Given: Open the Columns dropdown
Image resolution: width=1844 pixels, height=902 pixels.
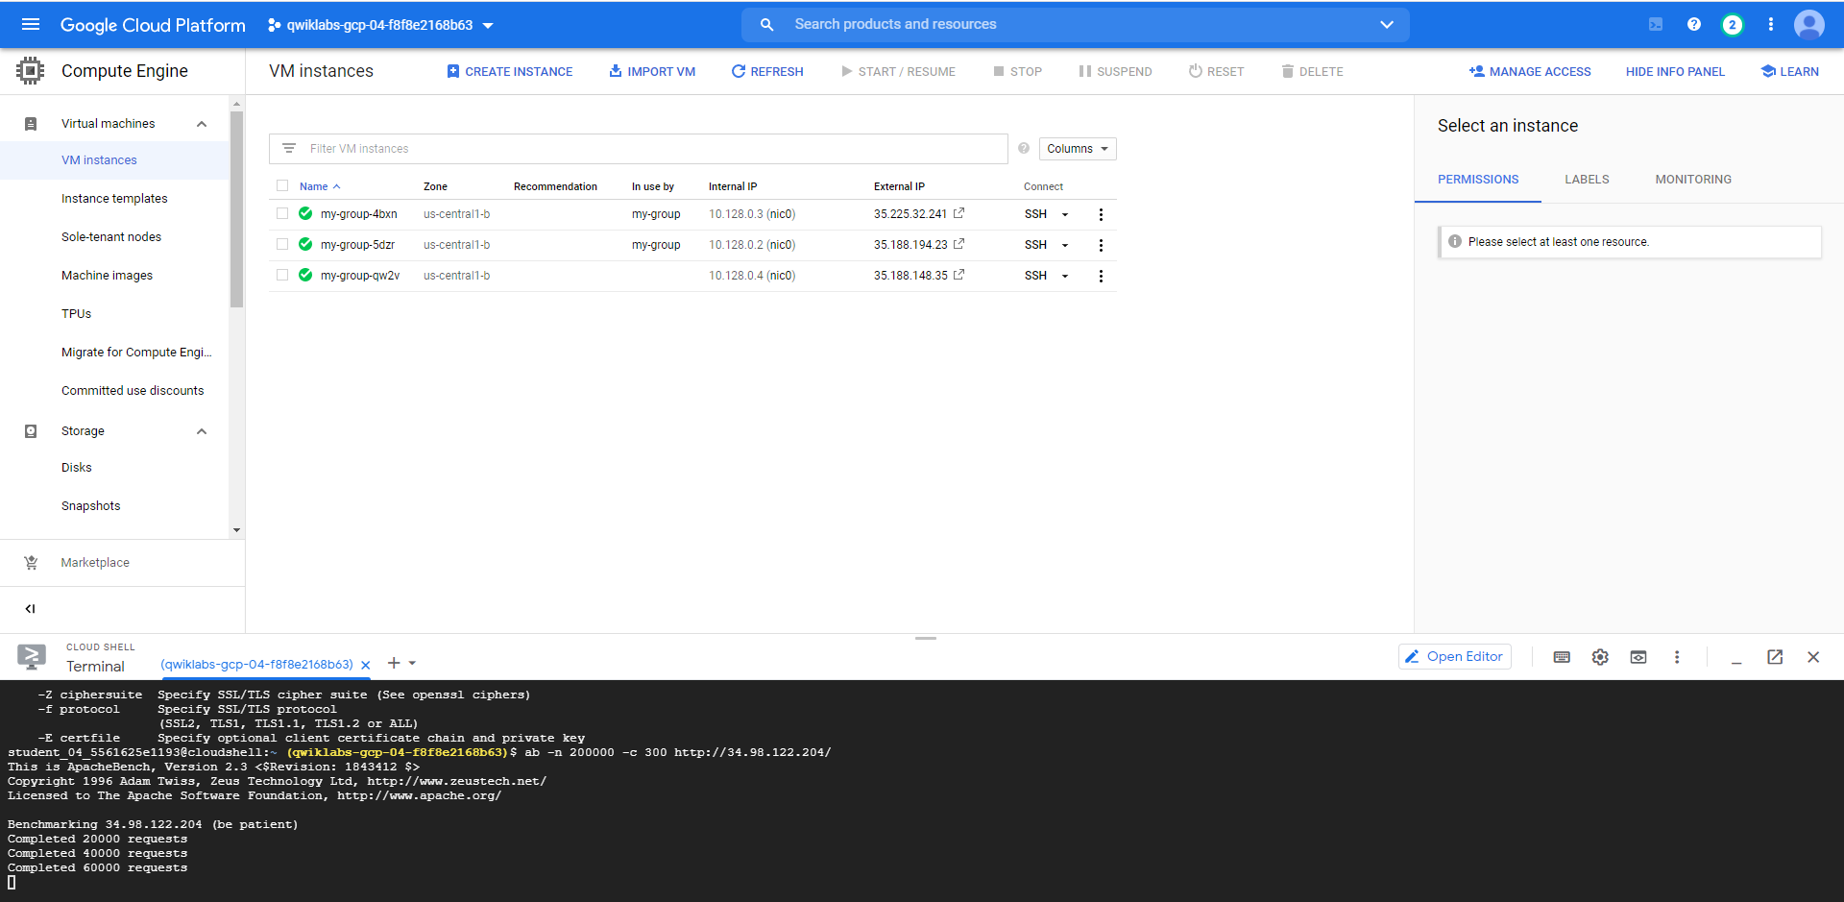Looking at the screenshot, I should (x=1078, y=148).
